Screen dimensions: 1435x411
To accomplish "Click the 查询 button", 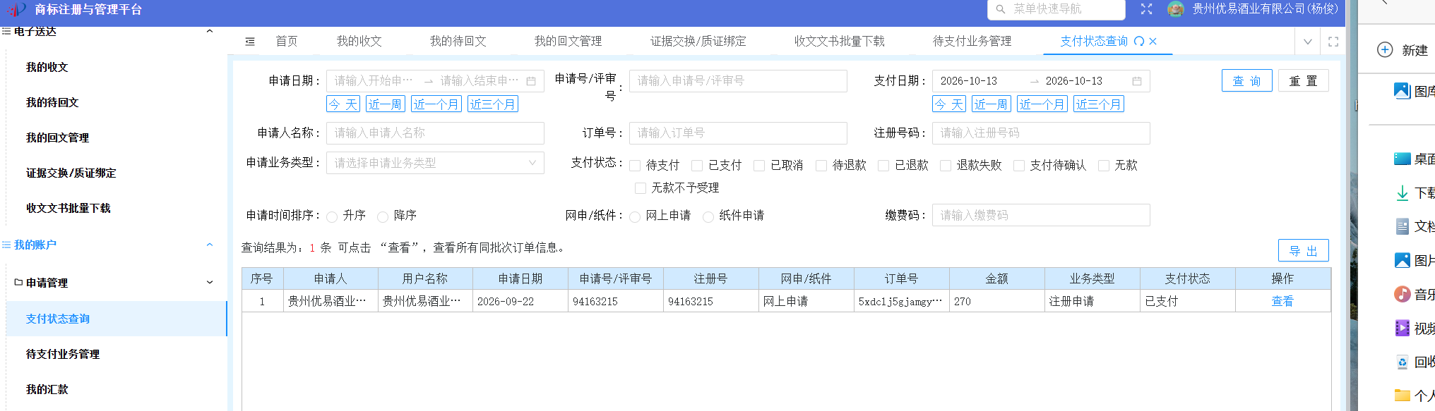I will pyautogui.click(x=1247, y=80).
